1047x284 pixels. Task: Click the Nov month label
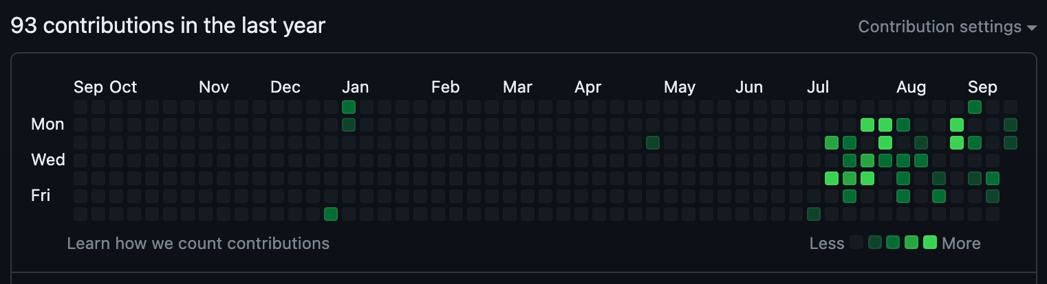(x=214, y=88)
